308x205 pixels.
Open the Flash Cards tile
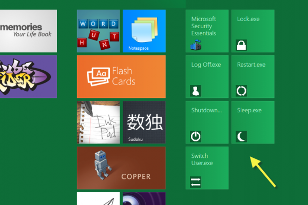pyautogui.click(x=121, y=77)
